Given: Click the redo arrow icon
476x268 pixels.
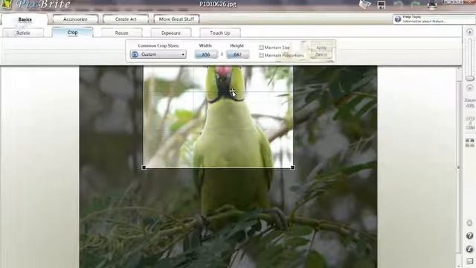Looking at the screenshot, I should click(415, 5).
